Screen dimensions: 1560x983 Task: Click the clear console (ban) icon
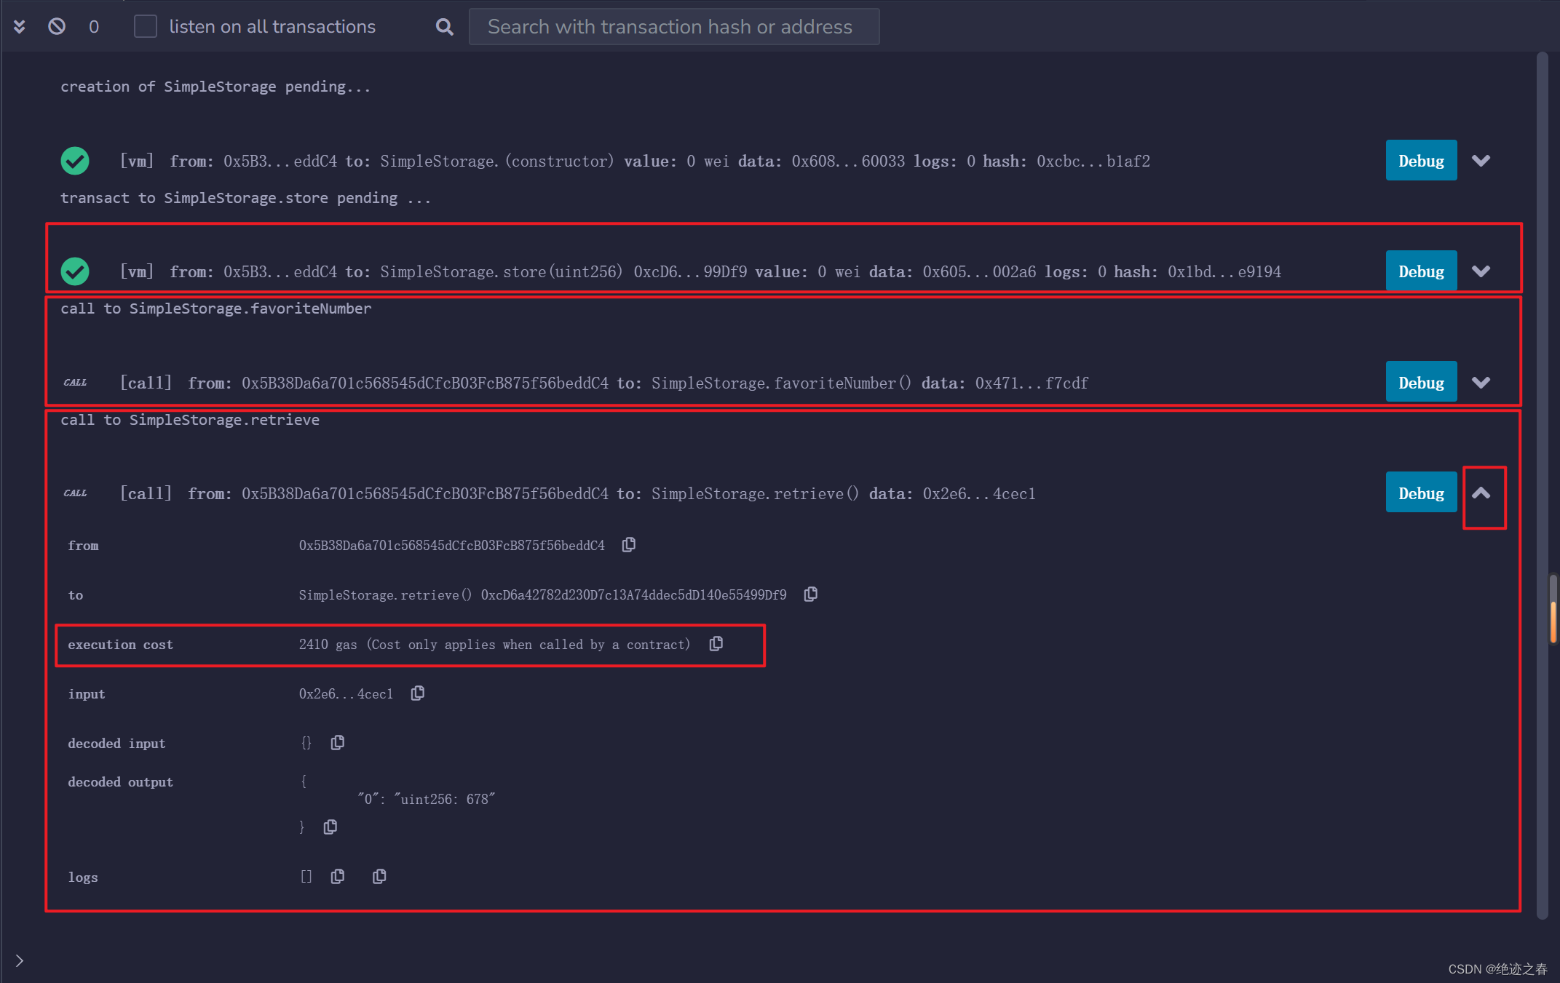57,27
